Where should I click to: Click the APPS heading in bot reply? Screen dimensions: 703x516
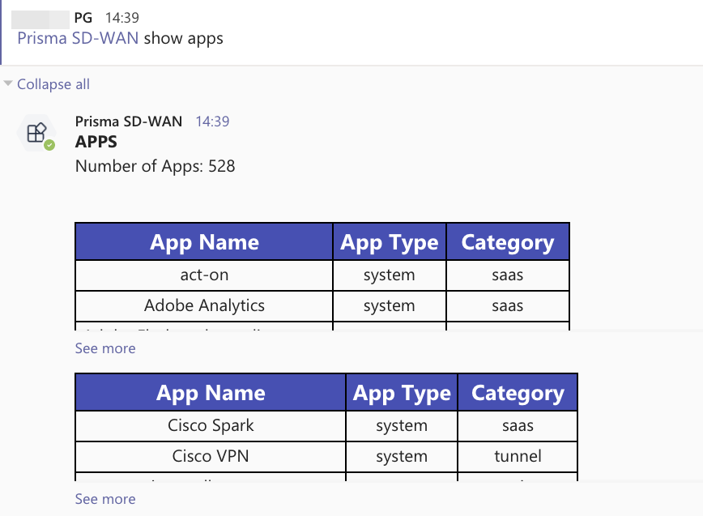click(96, 143)
